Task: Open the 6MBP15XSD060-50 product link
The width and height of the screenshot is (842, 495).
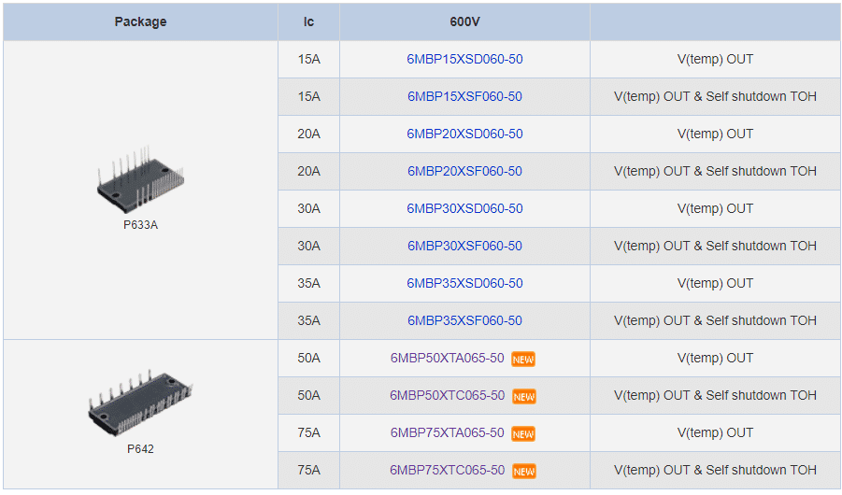Action: 464,59
